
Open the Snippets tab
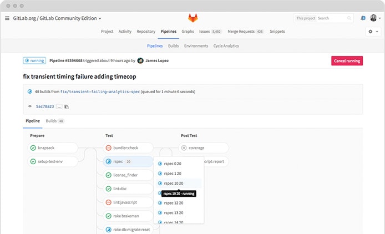point(277,32)
